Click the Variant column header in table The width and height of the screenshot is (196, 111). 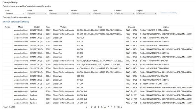[63, 27]
